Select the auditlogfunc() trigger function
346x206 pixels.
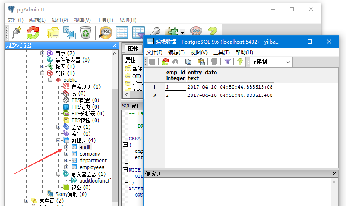pos(95,180)
